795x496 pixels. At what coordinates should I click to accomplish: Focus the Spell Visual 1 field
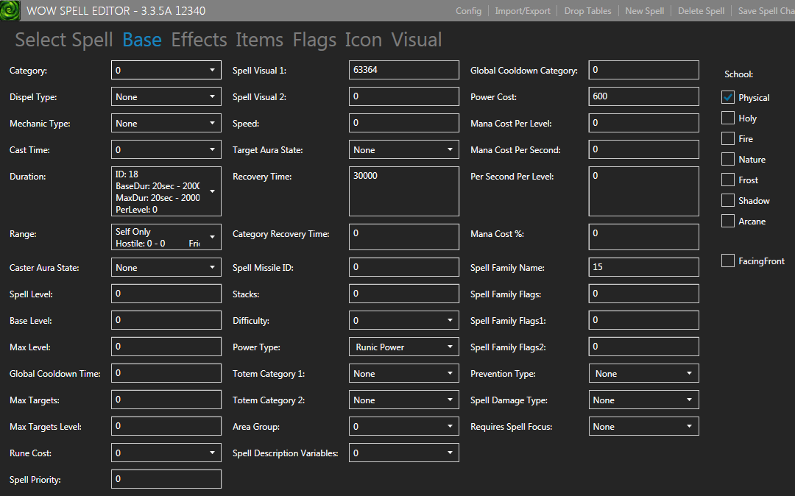(403, 71)
